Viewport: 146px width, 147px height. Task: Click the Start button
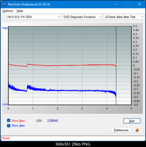tap(132, 121)
